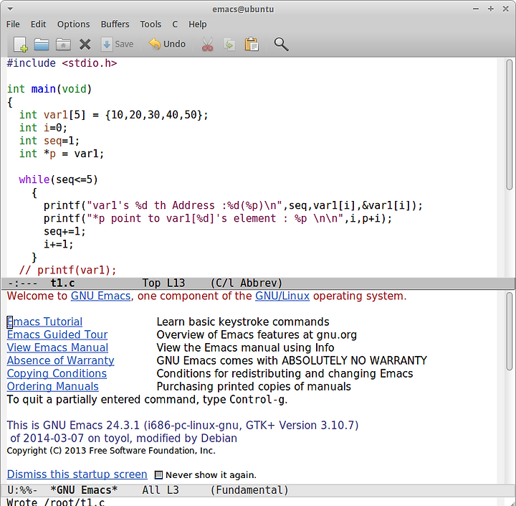516x506 pixels.
Task: Click 'All L3' position in lower mode line
Action: [161, 490]
